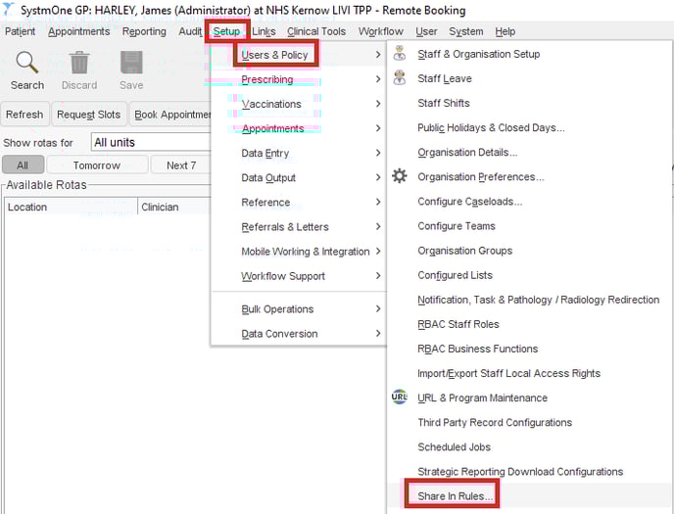Click the Request Slots button
Image resolution: width=674 pixels, height=514 pixels.
tap(88, 115)
